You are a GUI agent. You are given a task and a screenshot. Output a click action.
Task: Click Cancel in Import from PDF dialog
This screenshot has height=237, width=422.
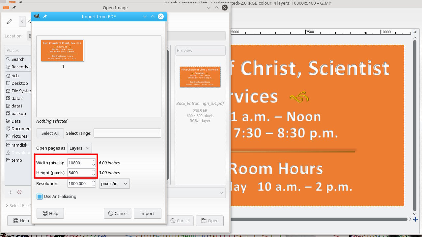(x=118, y=213)
